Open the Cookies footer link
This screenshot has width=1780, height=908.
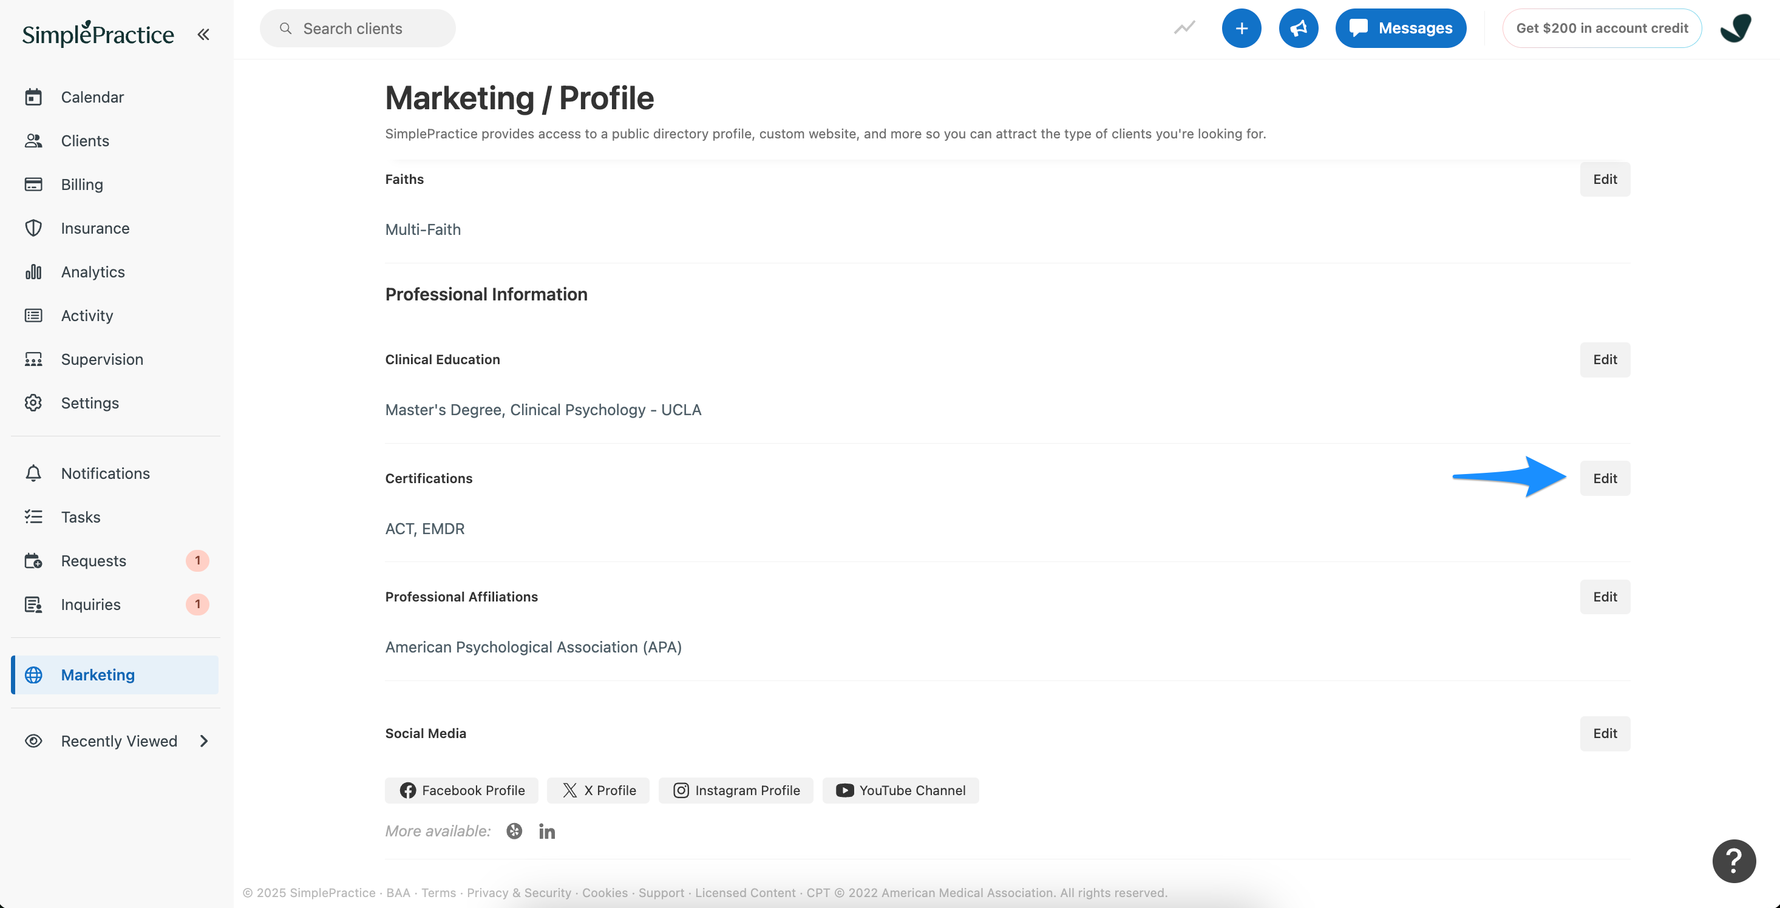coord(605,893)
